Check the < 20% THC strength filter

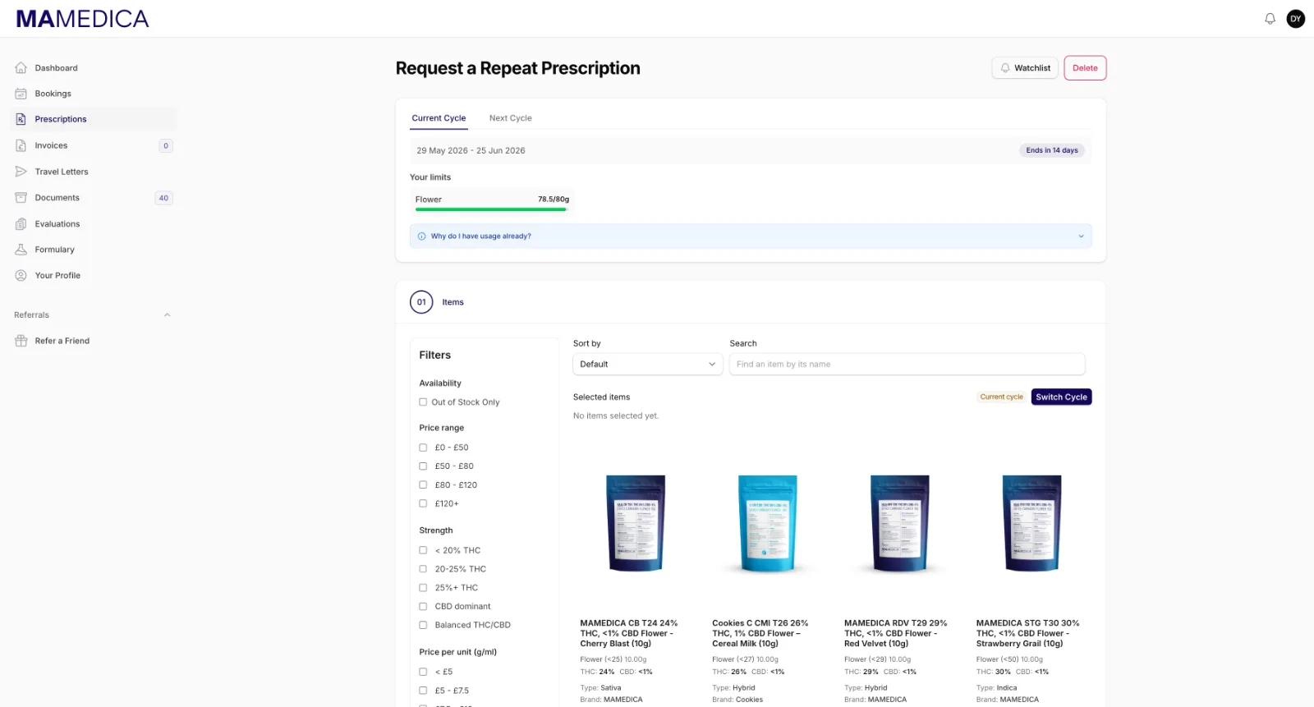tap(423, 550)
